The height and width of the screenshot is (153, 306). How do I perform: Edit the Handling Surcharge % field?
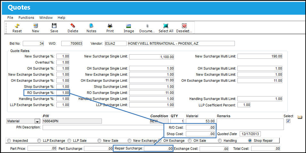[x=63, y=99]
